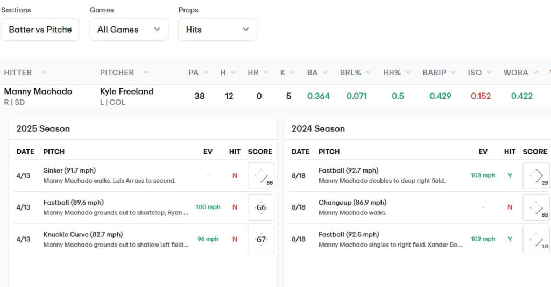Sort by the PITCHER column chevron
The image size is (551, 287).
[146, 73]
